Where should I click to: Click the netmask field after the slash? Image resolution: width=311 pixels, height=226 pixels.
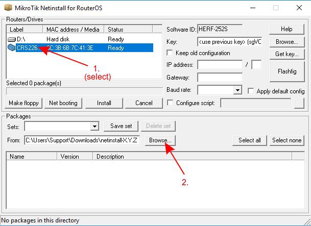(256, 65)
